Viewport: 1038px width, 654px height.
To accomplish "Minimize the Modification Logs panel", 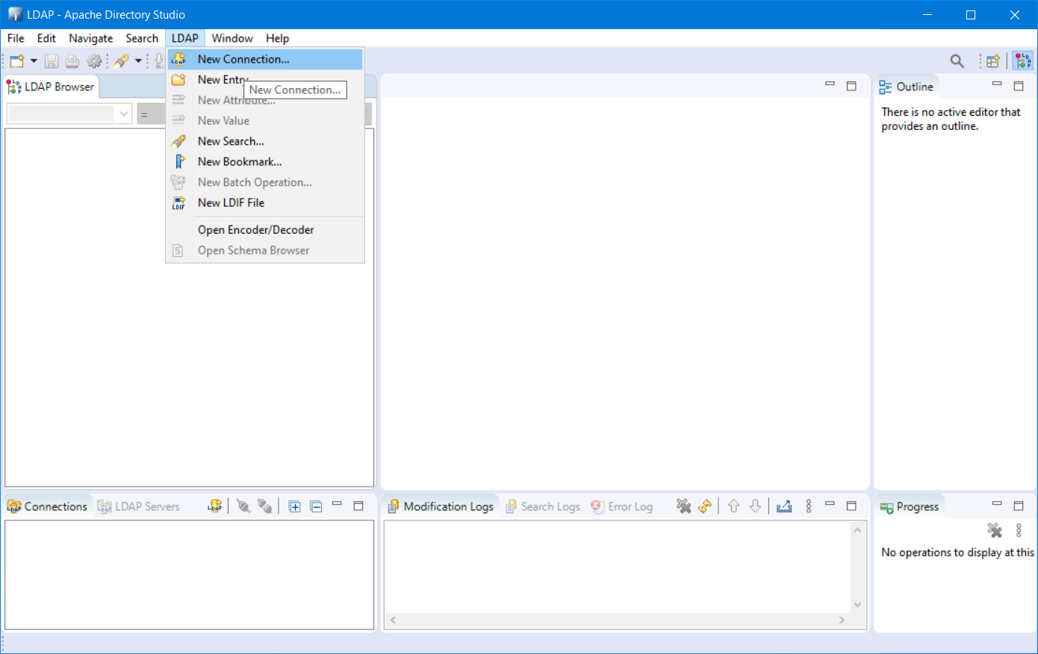I will point(830,505).
